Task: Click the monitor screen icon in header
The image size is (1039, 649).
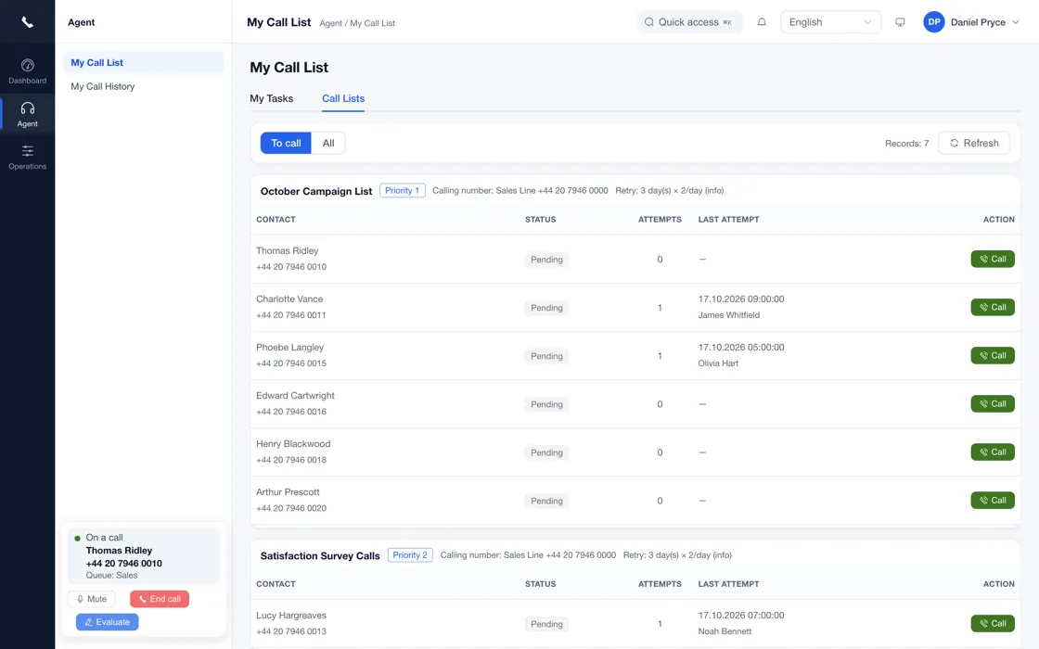Action: click(x=900, y=22)
